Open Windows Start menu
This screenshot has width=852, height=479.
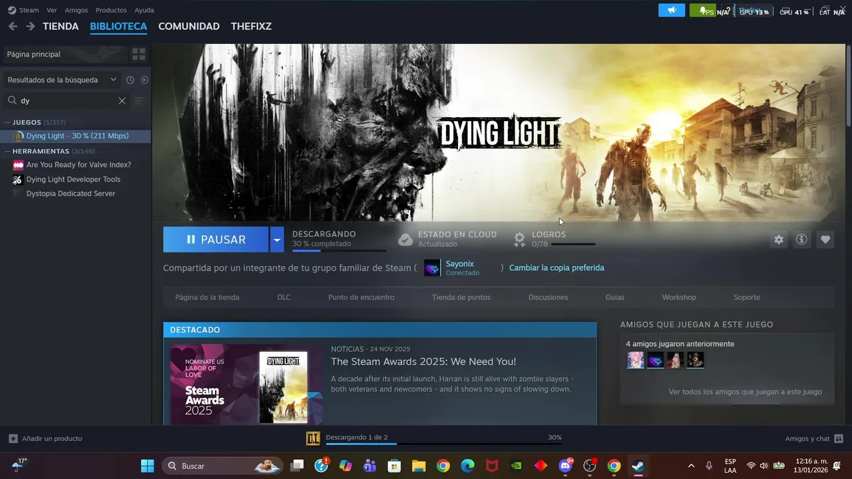pyautogui.click(x=147, y=466)
